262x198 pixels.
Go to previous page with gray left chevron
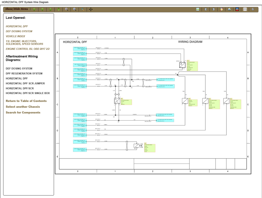206,9
